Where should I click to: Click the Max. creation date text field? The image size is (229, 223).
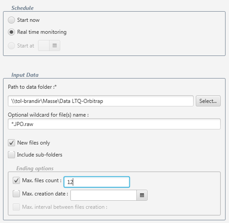104,195
